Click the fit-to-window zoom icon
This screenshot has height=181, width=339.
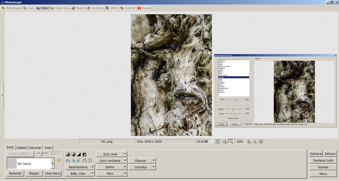(231, 141)
